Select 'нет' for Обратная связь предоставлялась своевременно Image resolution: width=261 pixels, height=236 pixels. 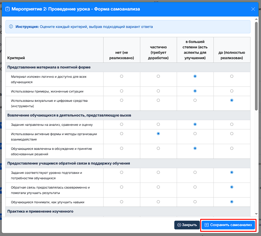[122, 187]
